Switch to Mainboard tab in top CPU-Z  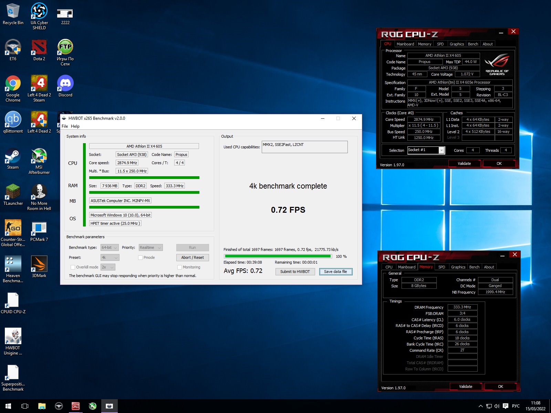tap(405, 44)
